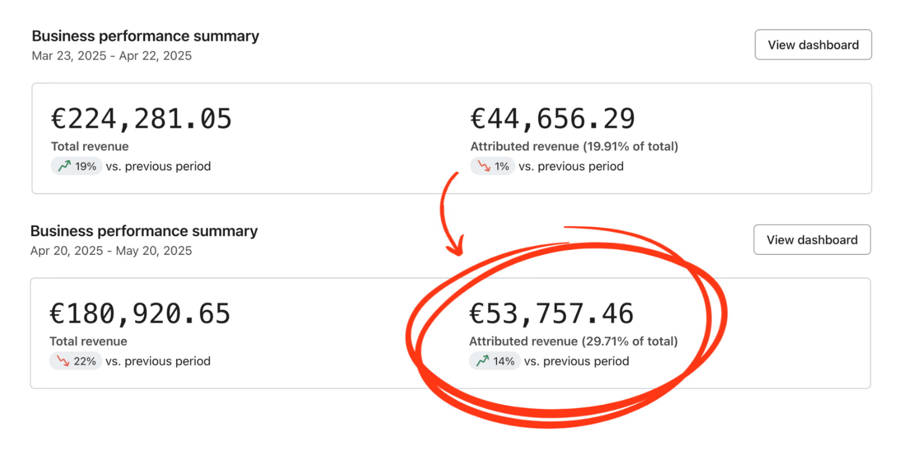Screen dimensions: 906x456
Task: Click the 19% change badge
Action: (x=76, y=166)
